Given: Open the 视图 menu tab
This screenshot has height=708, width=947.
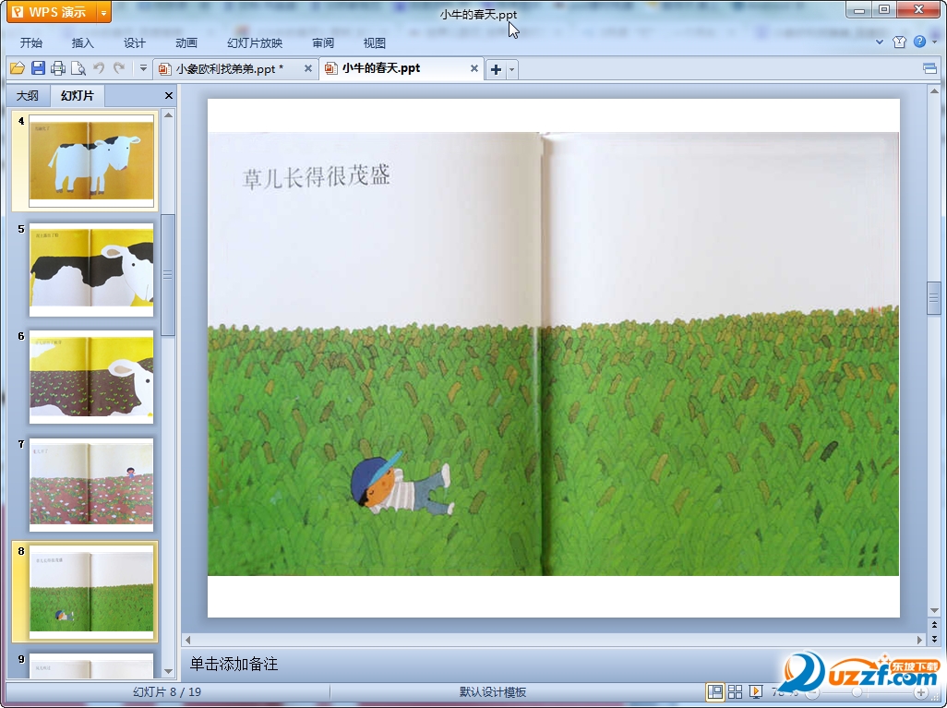Looking at the screenshot, I should tap(375, 42).
